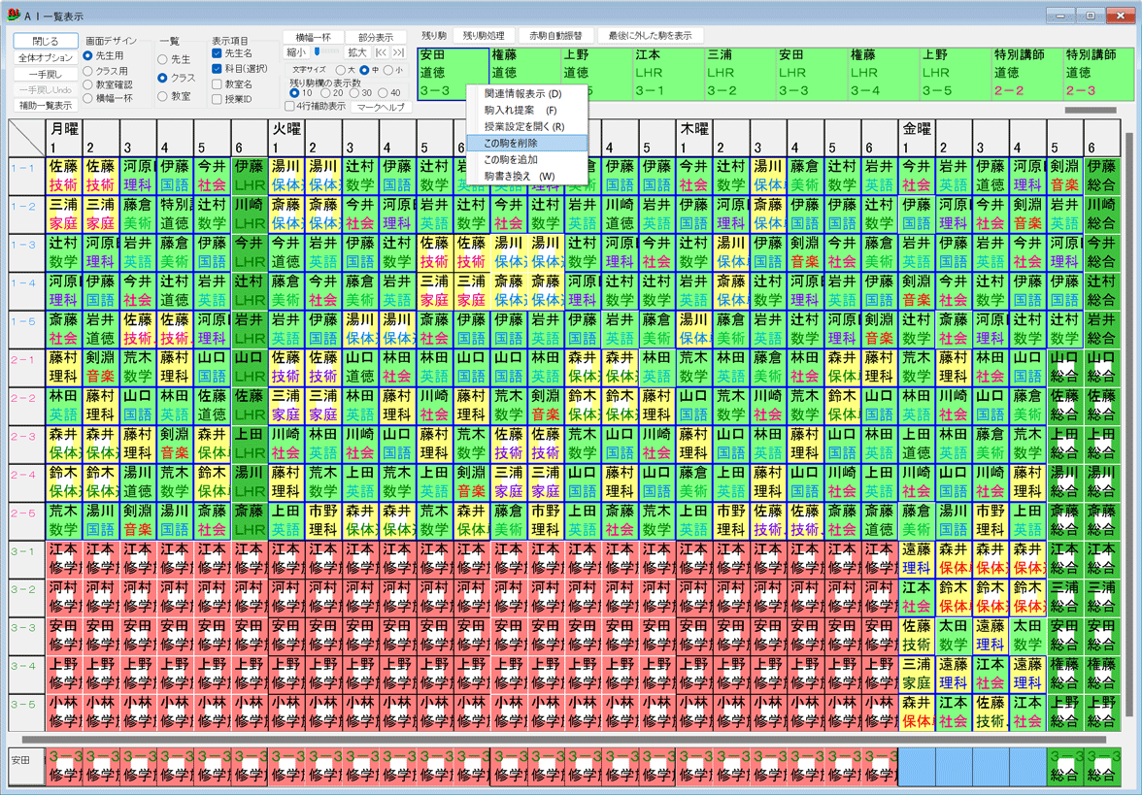Screen dimensions: 1142x795
Task: Set font size to 大
Action: [x=341, y=70]
